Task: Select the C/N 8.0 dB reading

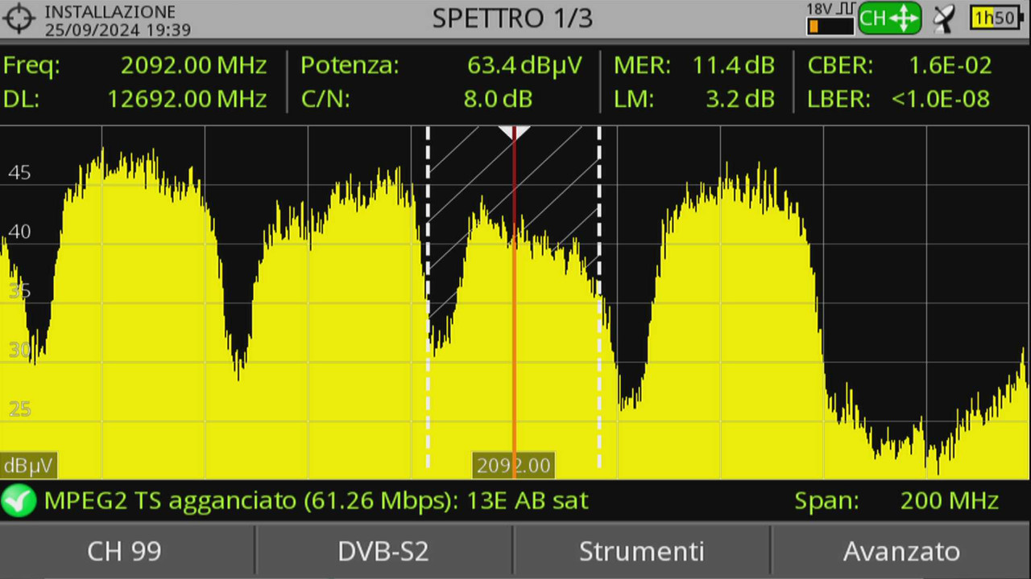Action: 498,100
